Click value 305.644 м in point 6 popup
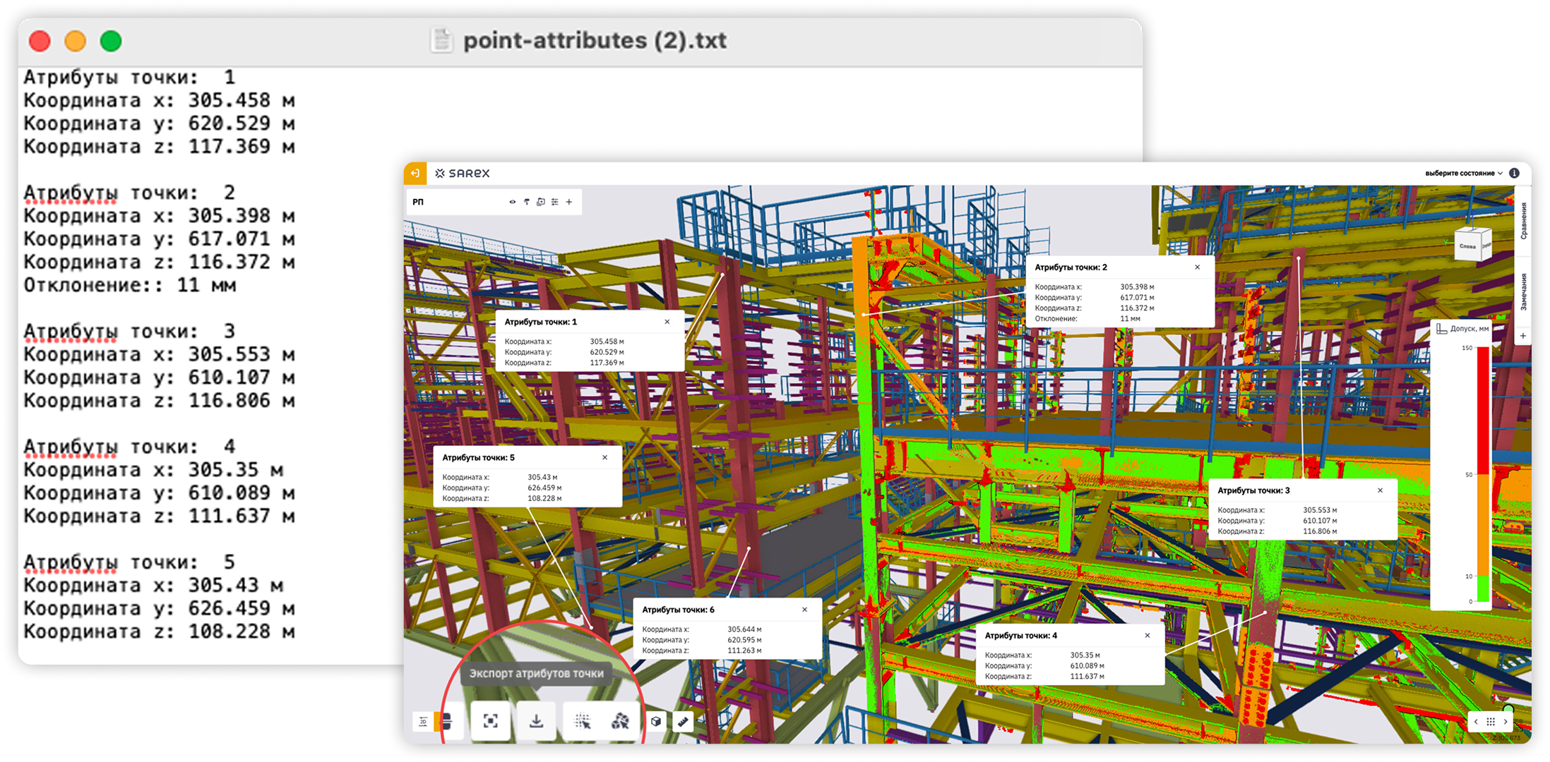This screenshot has width=1550, height=762. coord(744,629)
